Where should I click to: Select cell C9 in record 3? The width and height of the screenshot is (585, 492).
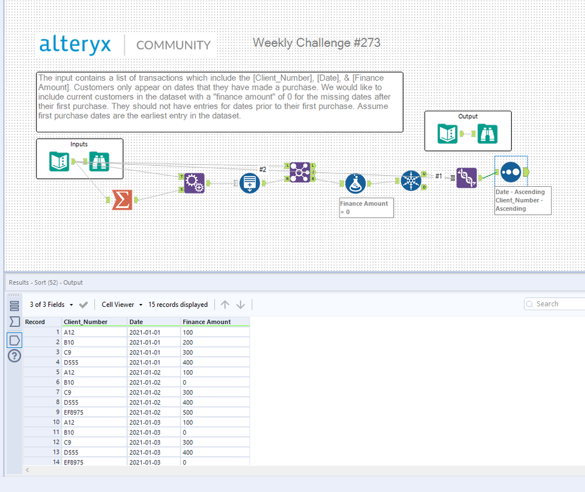94,353
